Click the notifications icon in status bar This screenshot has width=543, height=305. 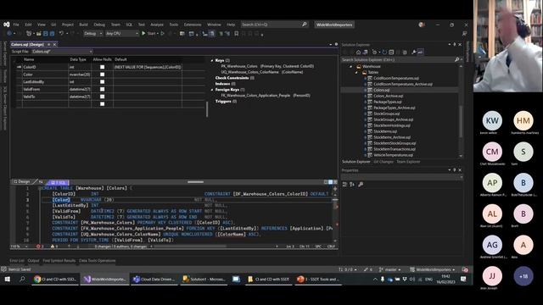[465, 269]
